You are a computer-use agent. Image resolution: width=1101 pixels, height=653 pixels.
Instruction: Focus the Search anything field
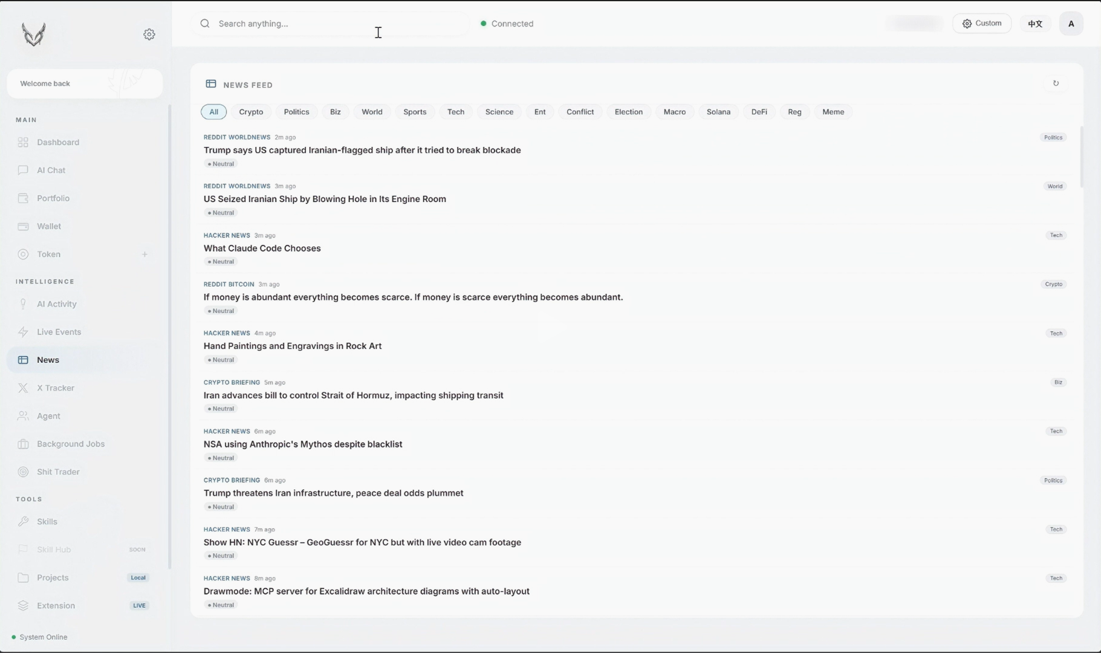pos(331,24)
